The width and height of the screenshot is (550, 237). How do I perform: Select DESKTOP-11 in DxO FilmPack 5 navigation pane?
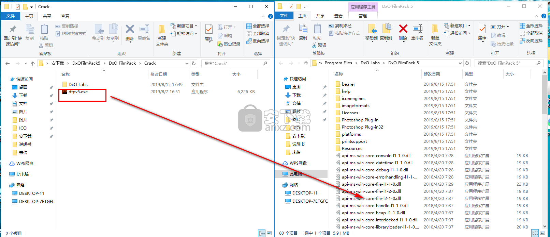(x=305, y=193)
